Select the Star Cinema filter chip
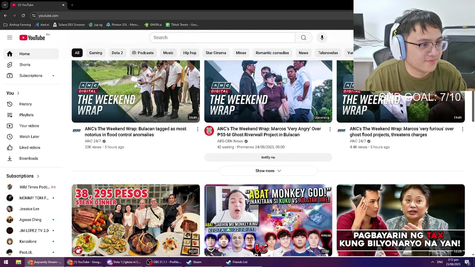475x267 pixels. 216,53
